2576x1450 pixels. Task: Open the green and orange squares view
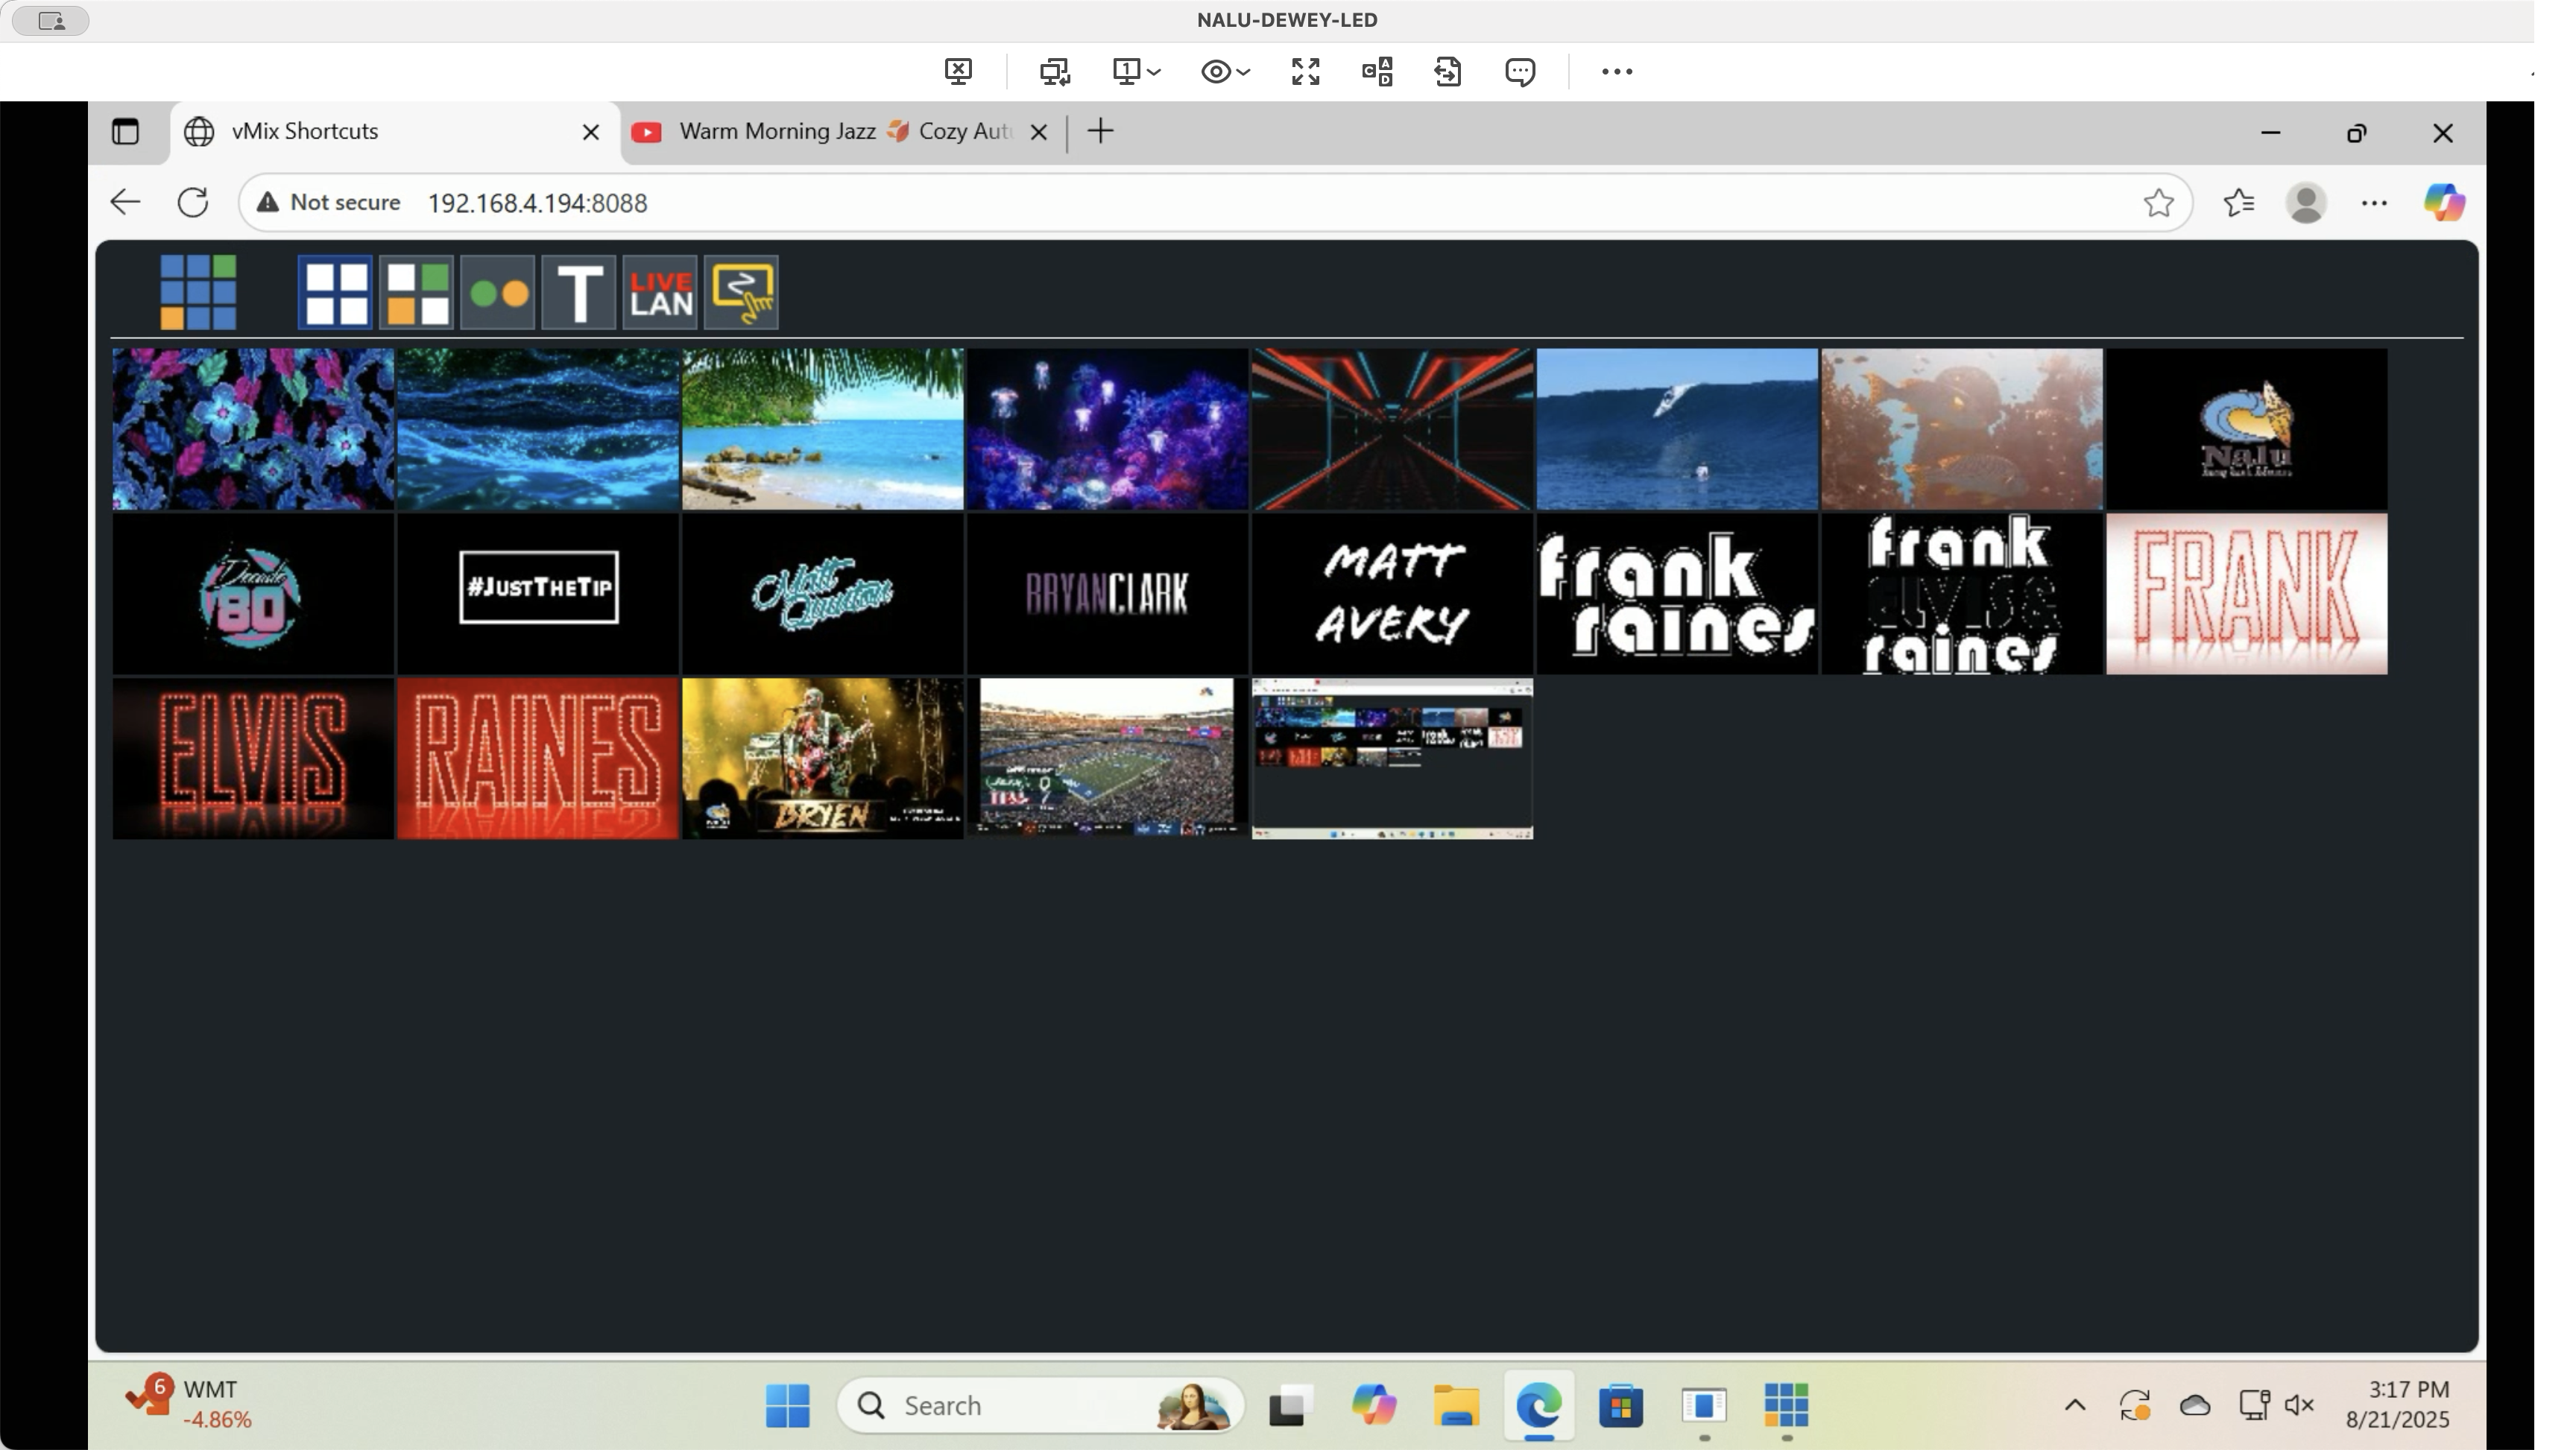417,292
